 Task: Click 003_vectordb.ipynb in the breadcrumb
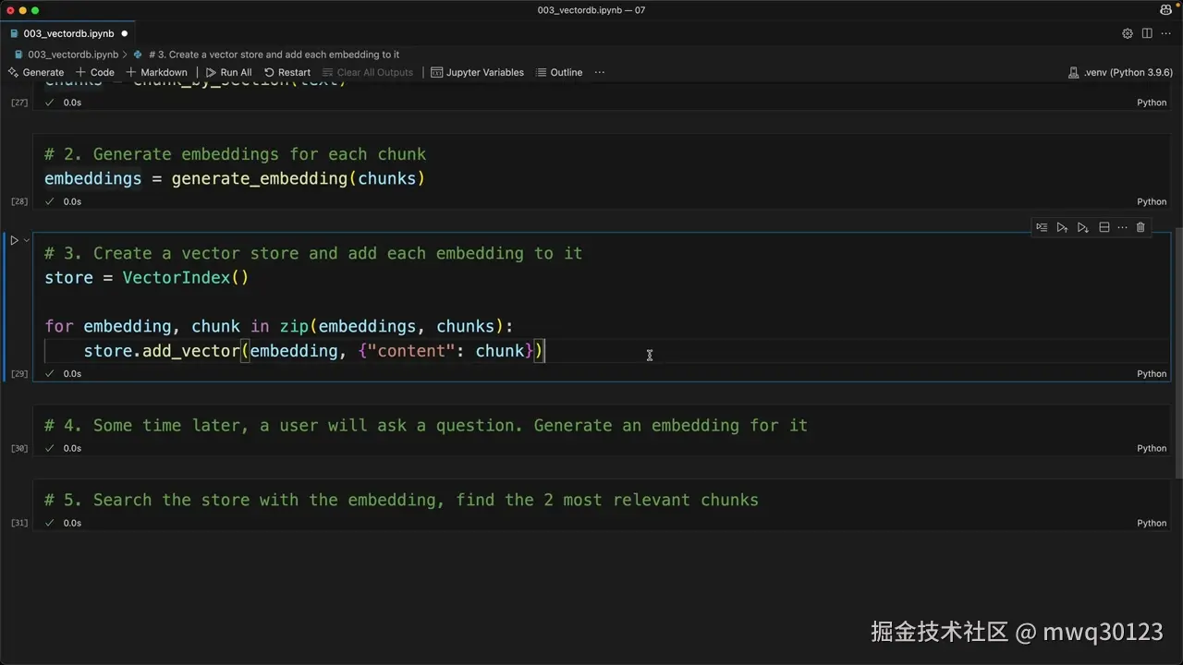point(72,54)
